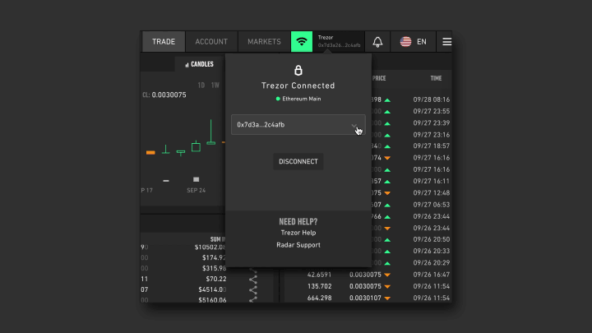Click the down arrow in the 09/27 12:48 row
592x333 pixels.
(x=387, y=193)
